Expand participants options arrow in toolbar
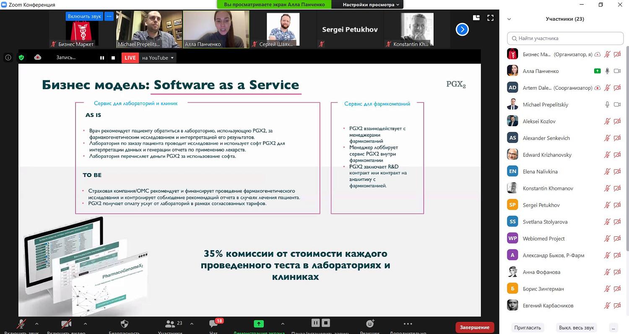629x334 pixels. click(192, 324)
